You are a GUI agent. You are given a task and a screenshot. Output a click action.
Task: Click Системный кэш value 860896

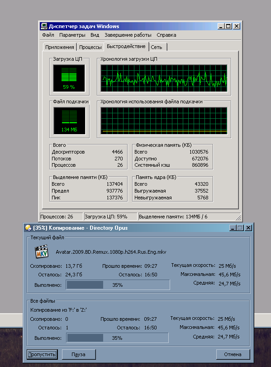tap(200, 165)
